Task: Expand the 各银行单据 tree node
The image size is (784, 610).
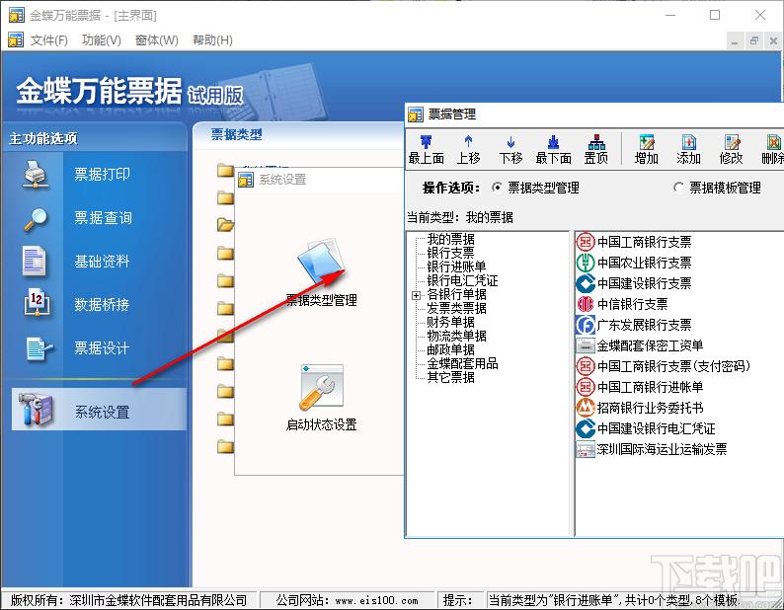Action: click(x=416, y=295)
